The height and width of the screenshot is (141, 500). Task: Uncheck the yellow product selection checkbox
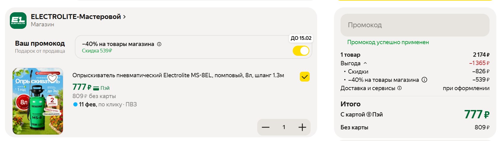tap(305, 77)
